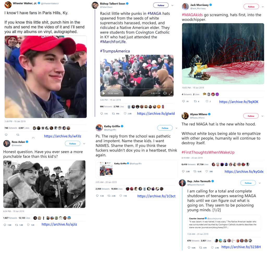Viewport: 267px width, 258px height.
Task: Follow Kathy Griffin's account
Action: (165, 128)
